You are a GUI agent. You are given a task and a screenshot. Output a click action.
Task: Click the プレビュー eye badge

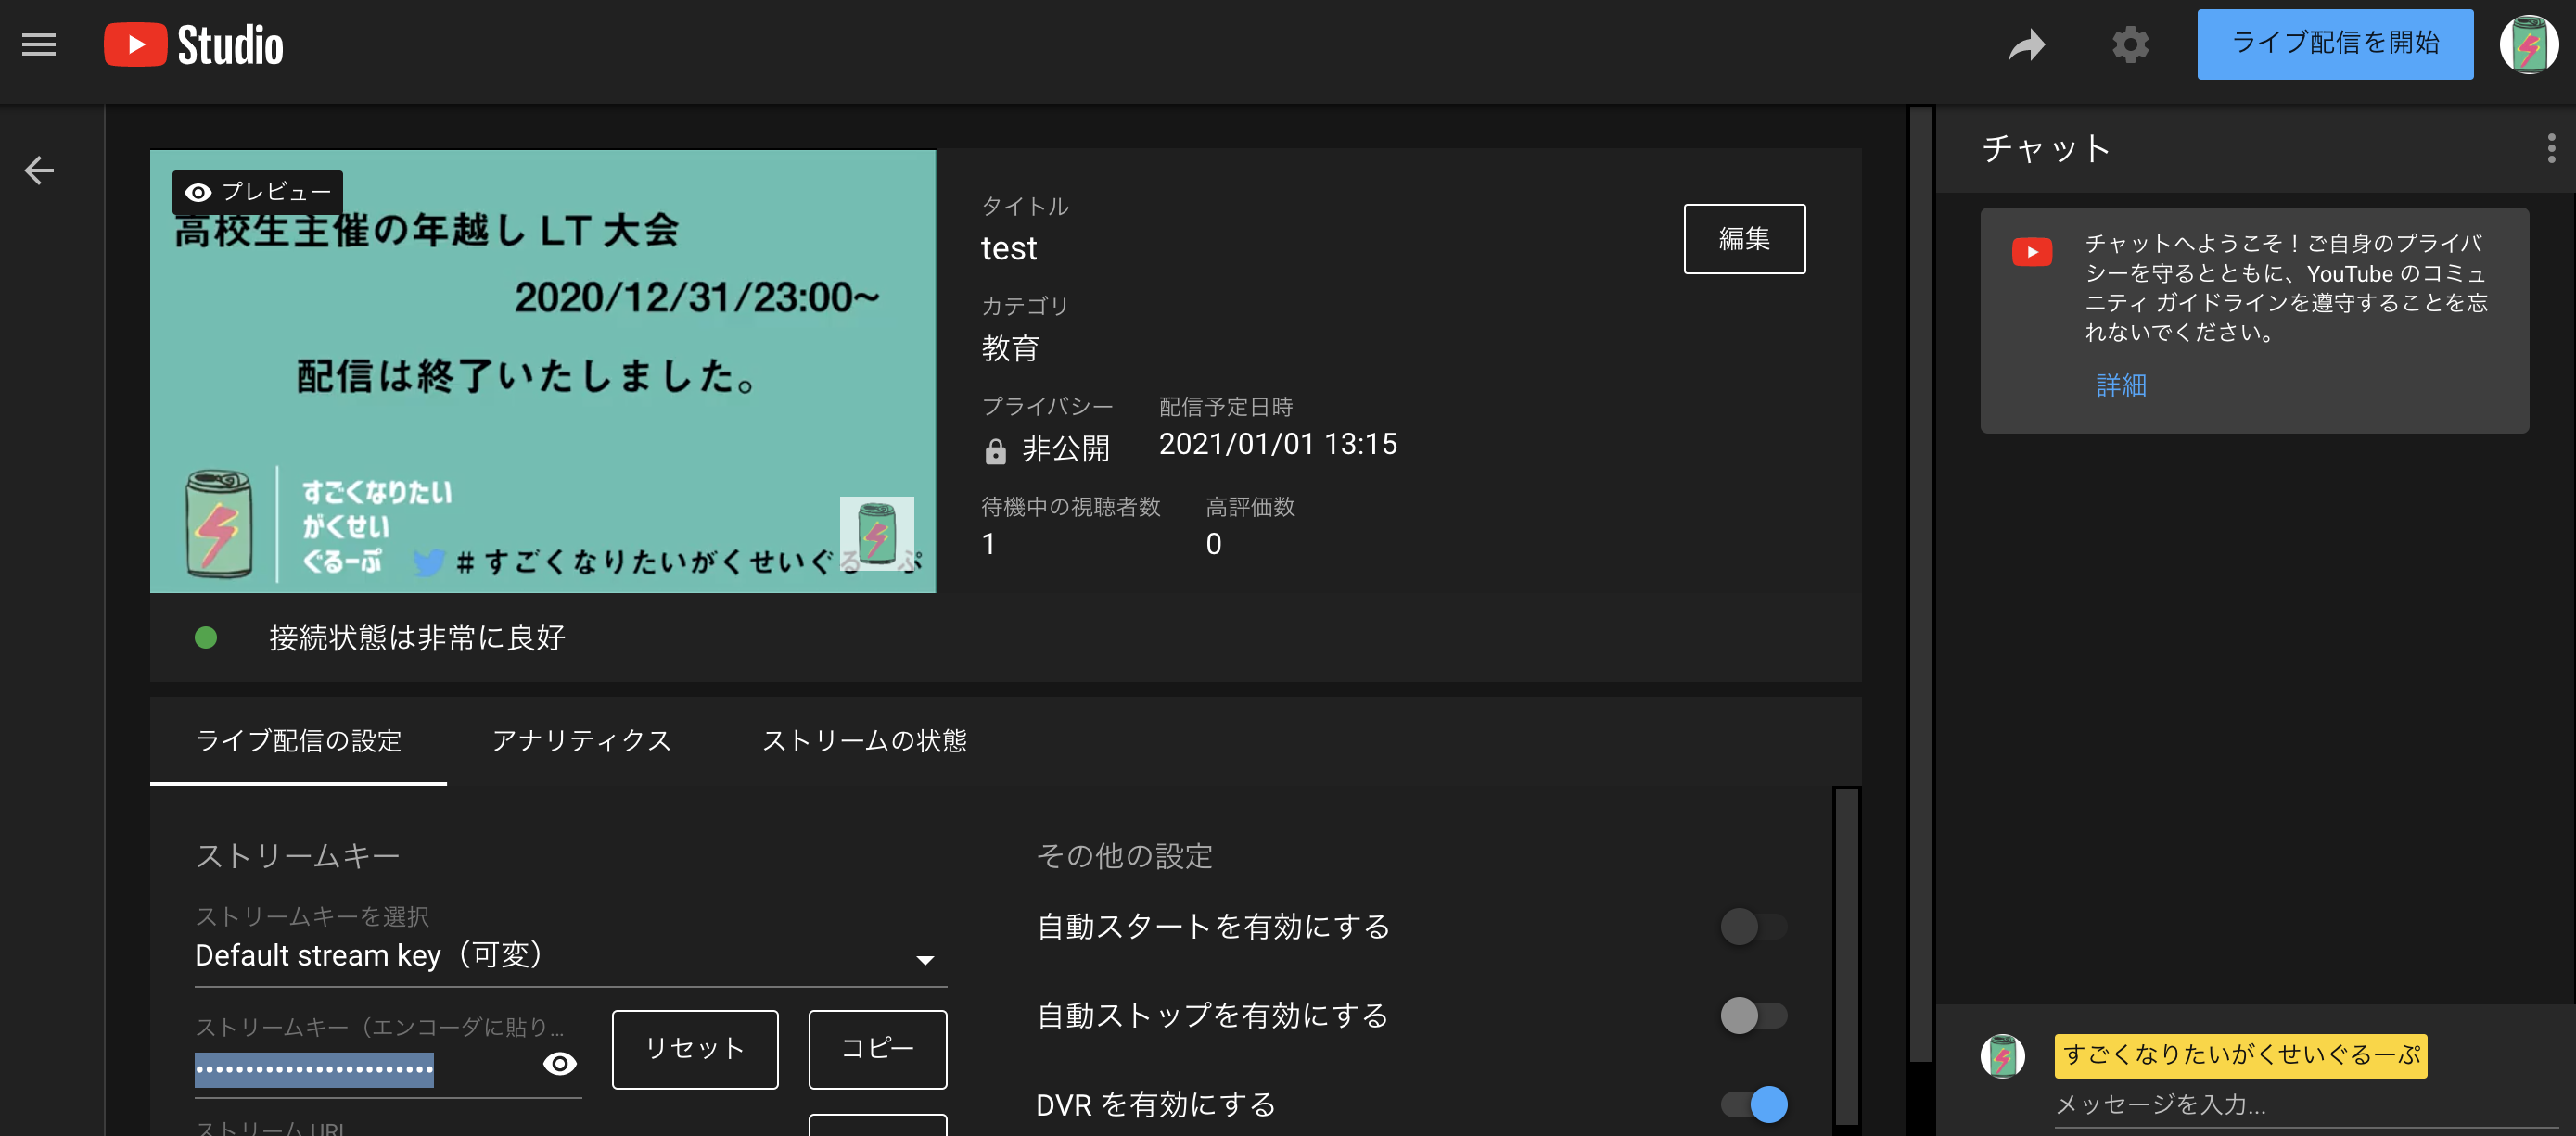[x=258, y=192]
